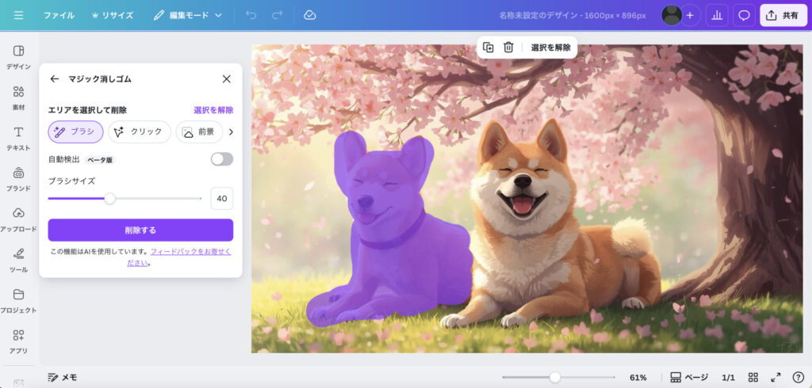Screen dimensions: 812x388
Task: Open the comments speech bubble icon
Action: point(744,15)
